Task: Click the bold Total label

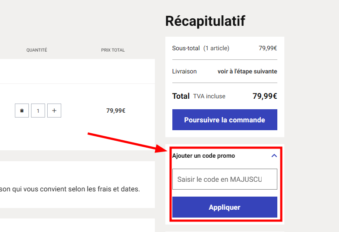Action: (x=181, y=96)
